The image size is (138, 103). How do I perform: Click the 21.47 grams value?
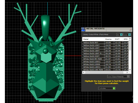coord(108,59)
